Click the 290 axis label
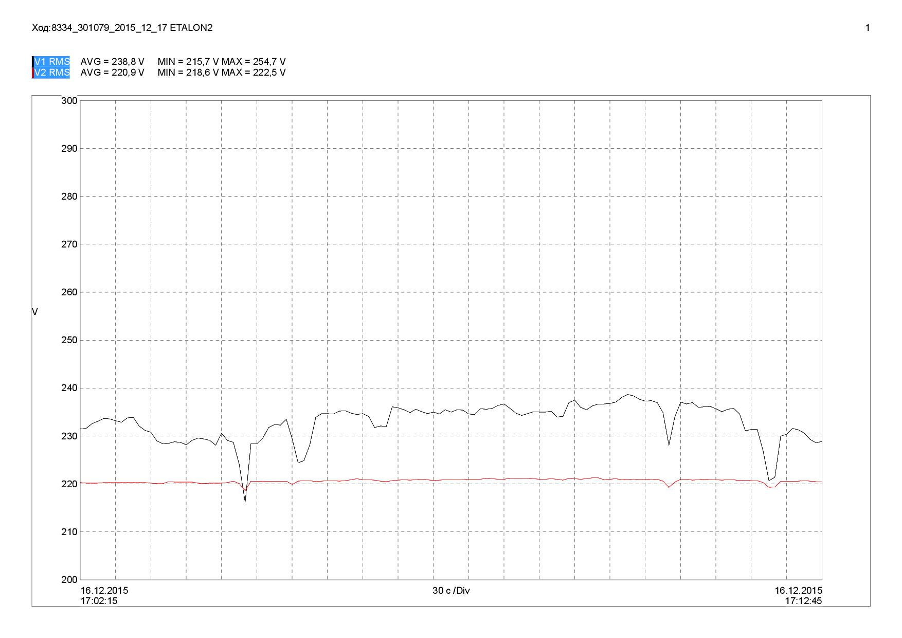The image size is (902, 638). [70, 149]
